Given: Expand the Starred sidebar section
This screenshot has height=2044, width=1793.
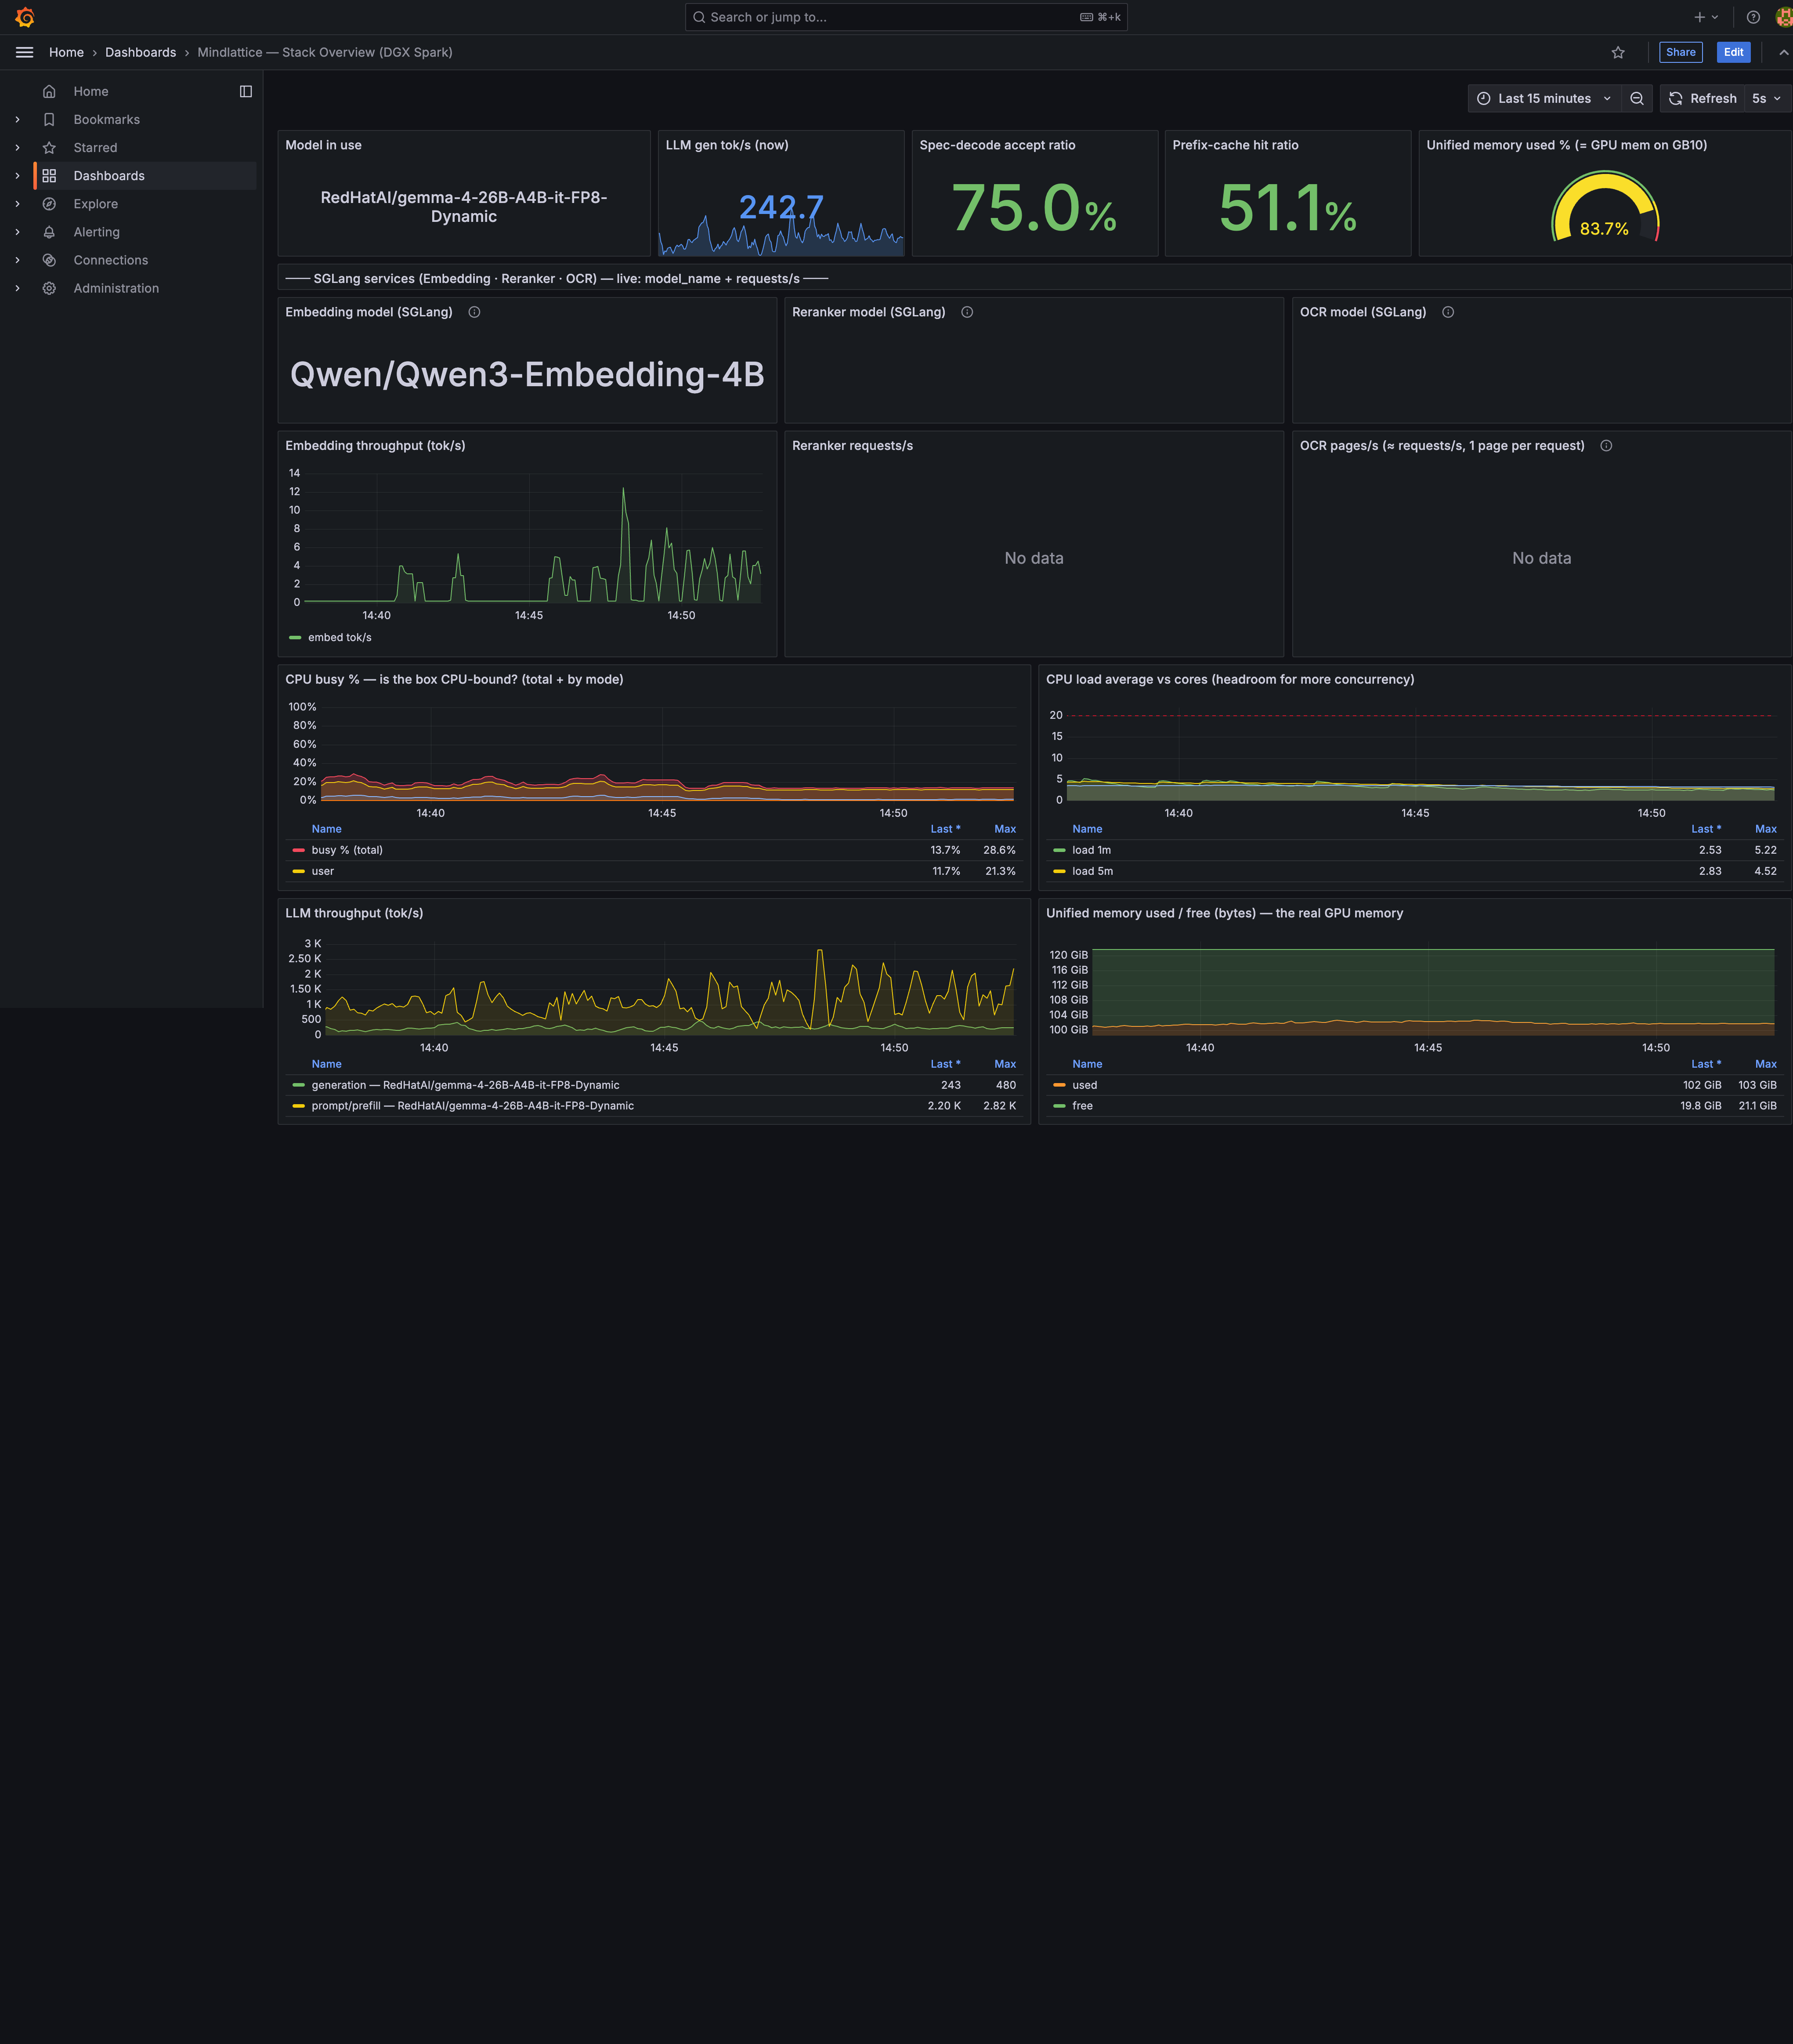Looking at the screenshot, I should coord(17,147).
